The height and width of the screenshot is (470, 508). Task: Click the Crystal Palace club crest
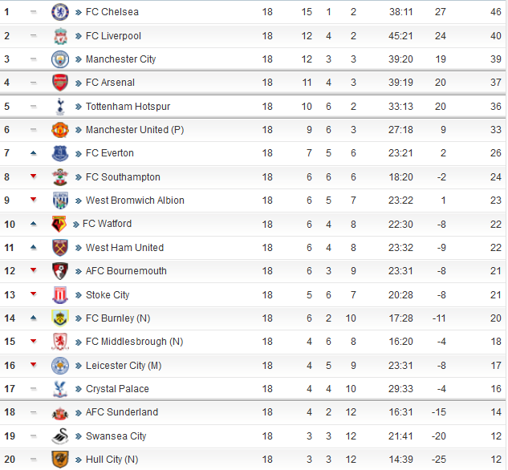point(60,389)
